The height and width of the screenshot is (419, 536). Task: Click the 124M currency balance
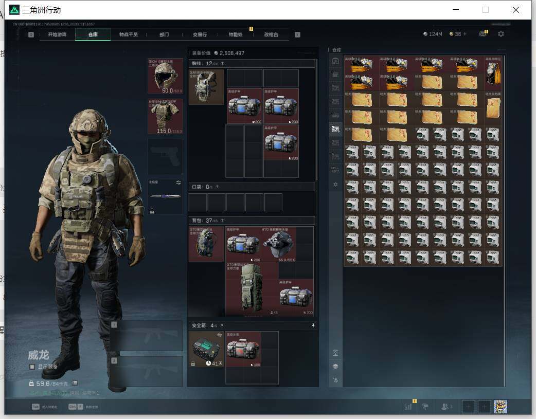[x=433, y=34]
